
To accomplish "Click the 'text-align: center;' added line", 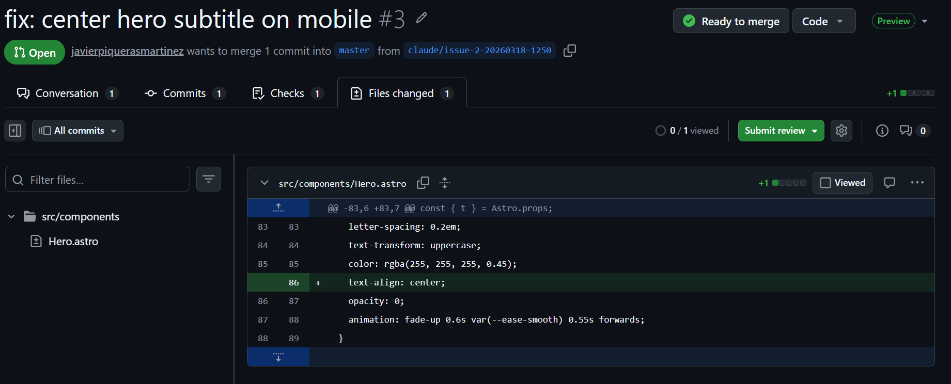I will point(396,283).
